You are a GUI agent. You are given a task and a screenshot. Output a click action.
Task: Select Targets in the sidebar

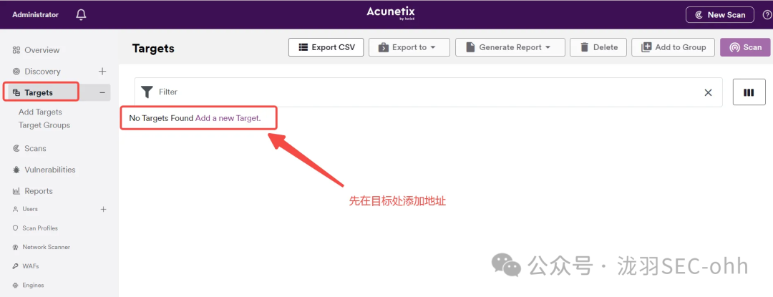[x=39, y=92]
